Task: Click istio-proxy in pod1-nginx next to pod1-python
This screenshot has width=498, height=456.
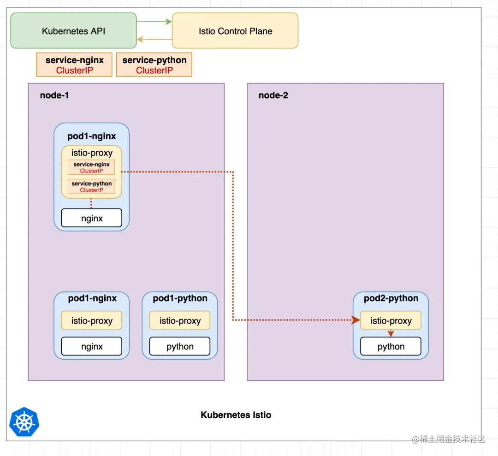Action: (x=91, y=320)
